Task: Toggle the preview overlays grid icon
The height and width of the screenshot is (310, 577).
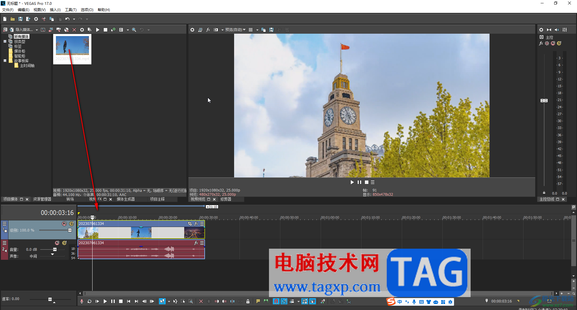Action: coord(251,30)
